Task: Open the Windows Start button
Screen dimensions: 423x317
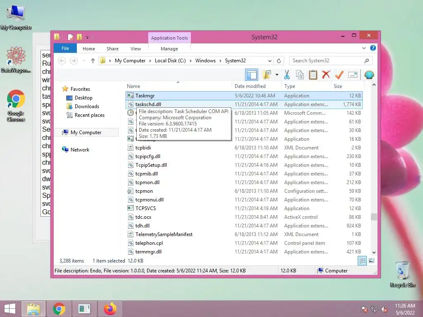Action: (x=10, y=309)
